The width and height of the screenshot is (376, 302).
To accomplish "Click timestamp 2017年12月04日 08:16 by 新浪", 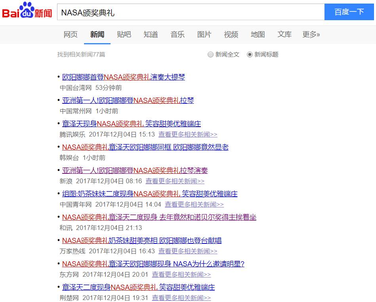I will (109, 181).
